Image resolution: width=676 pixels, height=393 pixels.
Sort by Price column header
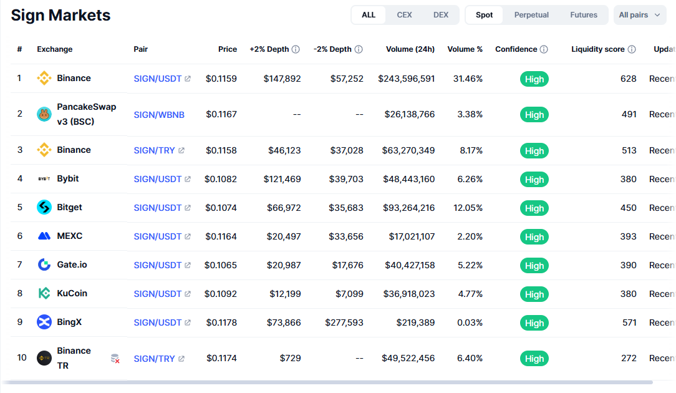228,49
